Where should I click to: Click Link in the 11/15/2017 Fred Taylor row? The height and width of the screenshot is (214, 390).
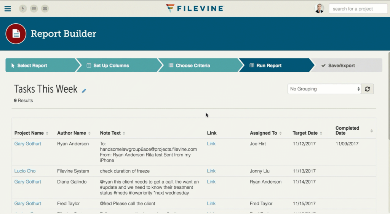click(x=211, y=204)
